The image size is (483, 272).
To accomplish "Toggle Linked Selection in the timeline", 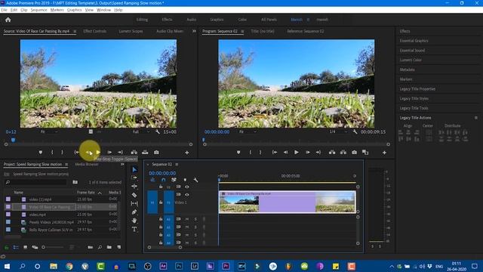I will pos(174,180).
